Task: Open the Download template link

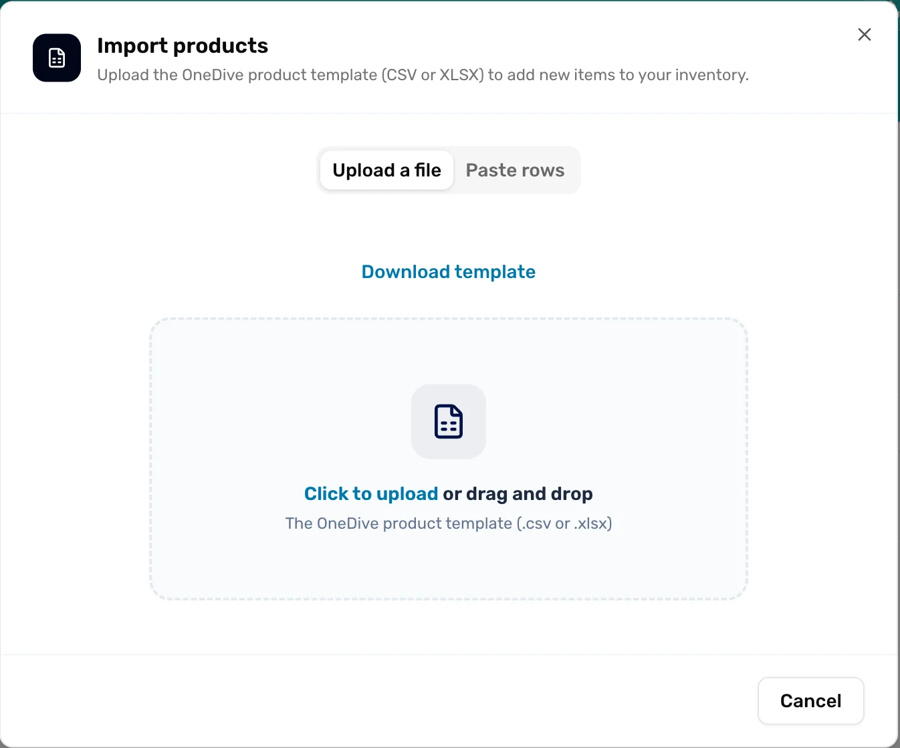Action: [x=449, y=272]
